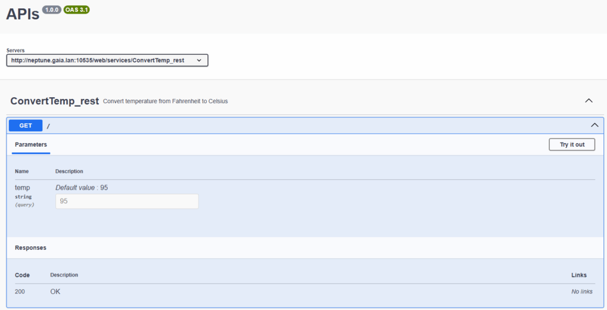This screenshot has height=310, width=607.
Task: Select the Parameters tab
Action: 31,144
